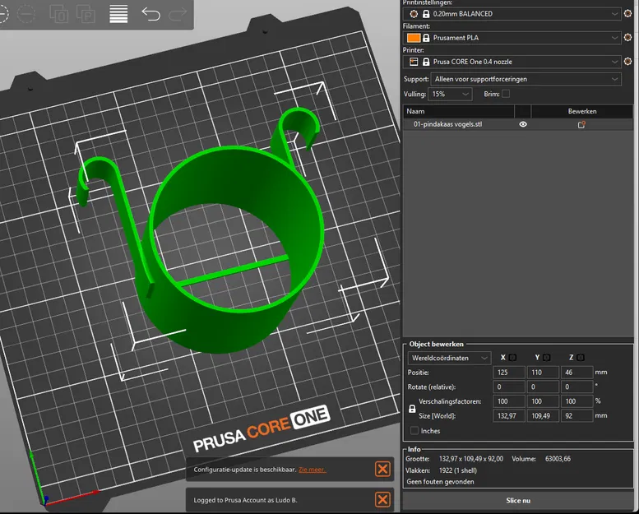This screenshot has height=514, width=639.
Task: Click the Paste icon in toolbar
Action: click(86, 14)
